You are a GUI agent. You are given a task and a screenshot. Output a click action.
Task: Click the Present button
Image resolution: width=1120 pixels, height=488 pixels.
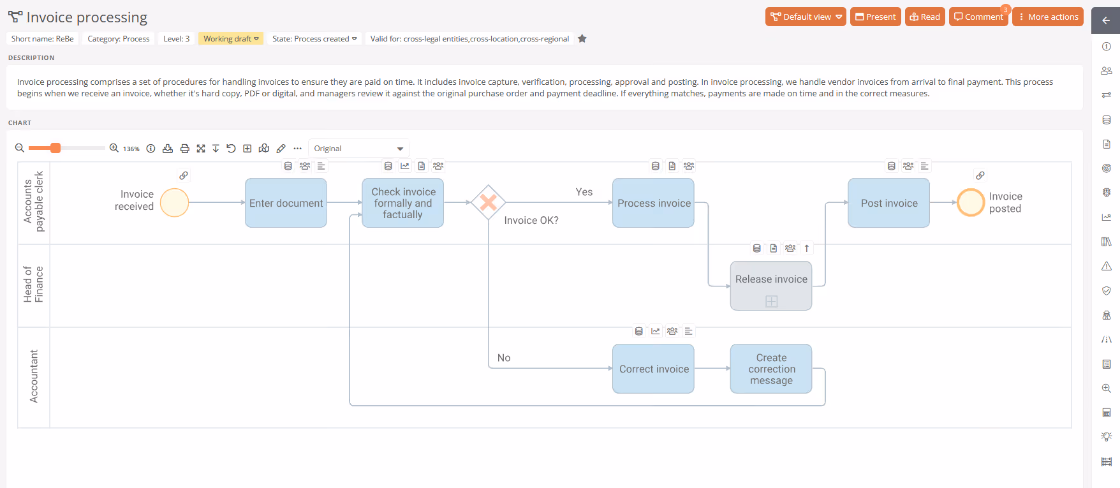tap(875, 17)
